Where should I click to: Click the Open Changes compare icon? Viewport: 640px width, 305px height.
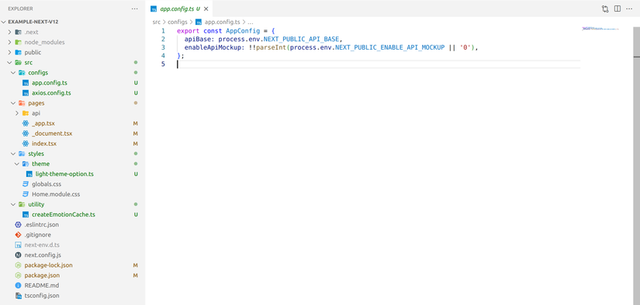pyautogui.click(x=605, y=9)
